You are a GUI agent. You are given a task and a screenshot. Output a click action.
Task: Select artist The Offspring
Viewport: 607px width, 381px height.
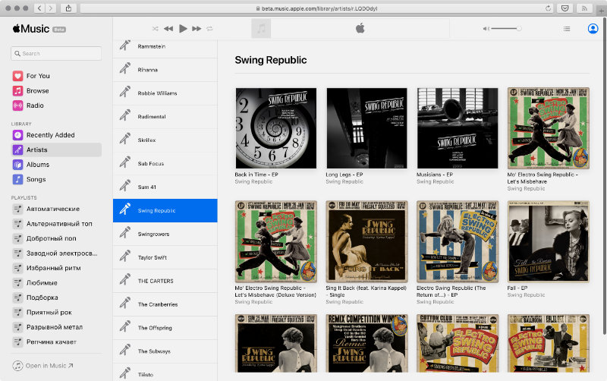tap(165, 328)
